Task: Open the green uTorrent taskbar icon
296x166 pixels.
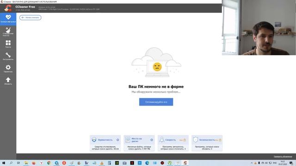Action: tap(170, 163)
